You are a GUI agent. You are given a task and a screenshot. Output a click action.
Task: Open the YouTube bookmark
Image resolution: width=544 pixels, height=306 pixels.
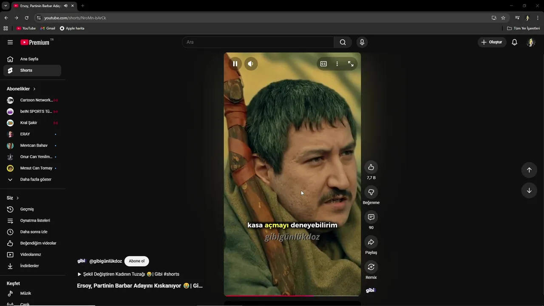(x=26, y=28)
